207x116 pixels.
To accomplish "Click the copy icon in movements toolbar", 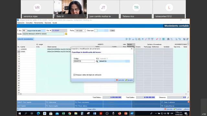I will click(136, 39).
